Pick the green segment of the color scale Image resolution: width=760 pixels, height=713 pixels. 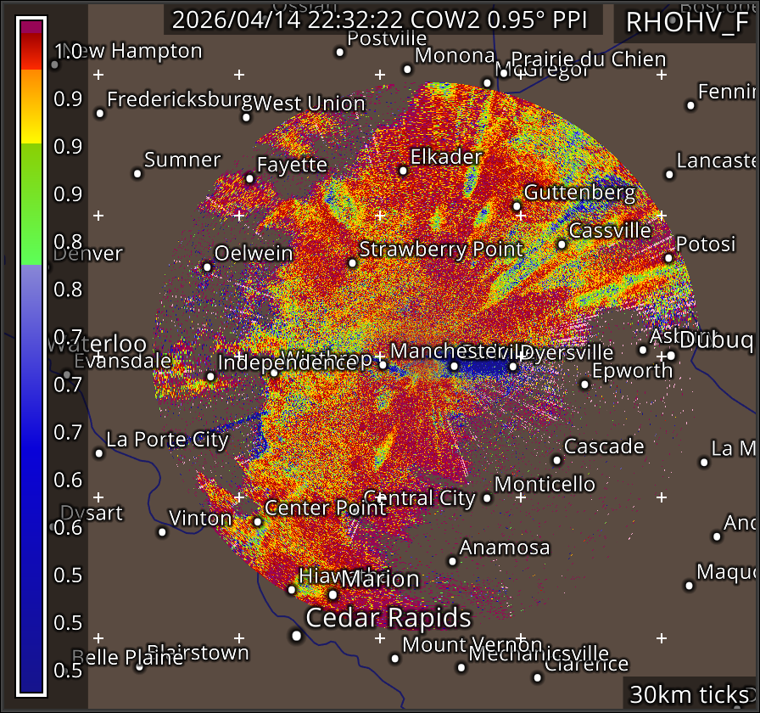pyautogui.click(x=31, y=204)
